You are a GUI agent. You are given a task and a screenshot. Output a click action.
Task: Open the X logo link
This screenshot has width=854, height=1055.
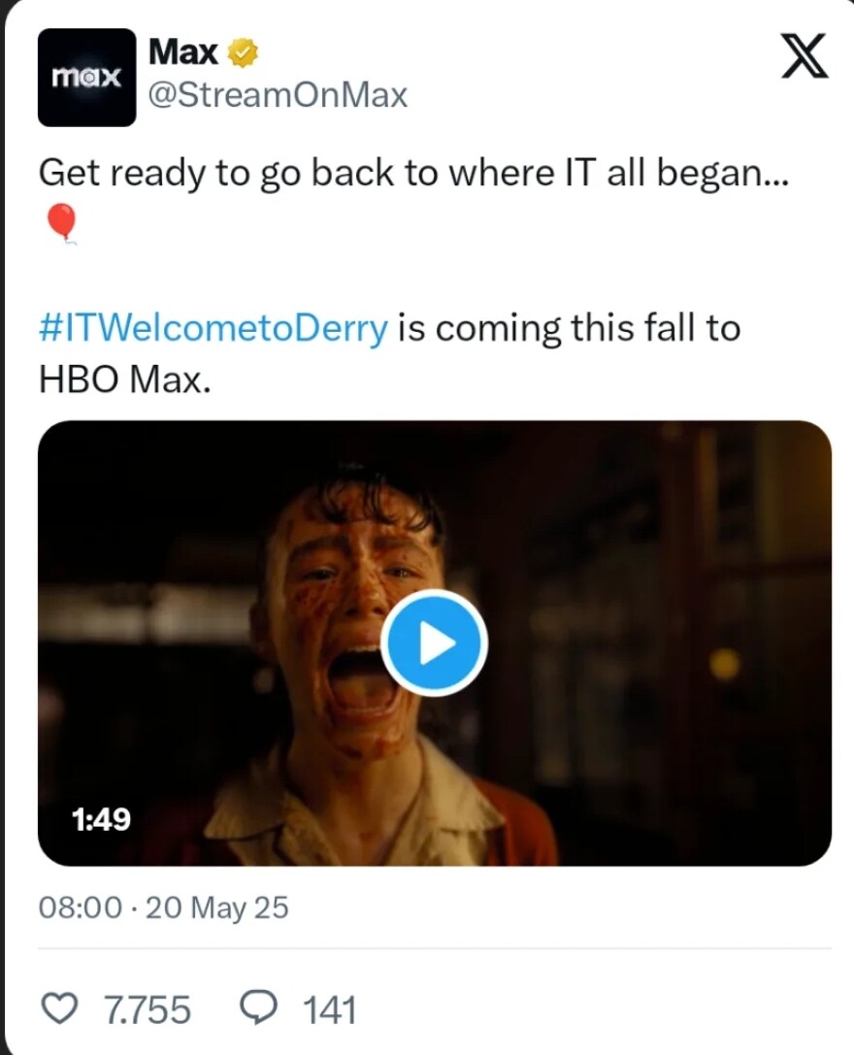[x=805, y=56]
